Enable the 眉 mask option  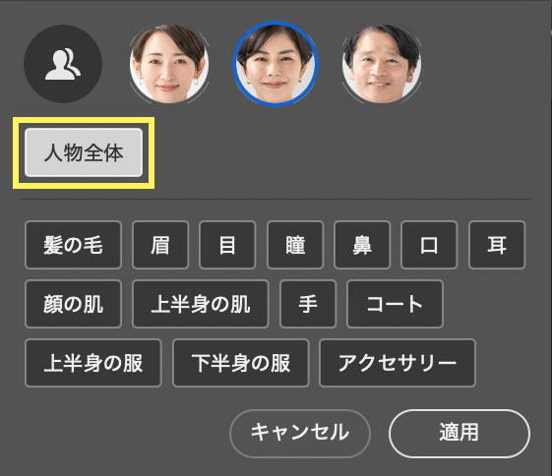pyautogui.click(x=160, y=245)
